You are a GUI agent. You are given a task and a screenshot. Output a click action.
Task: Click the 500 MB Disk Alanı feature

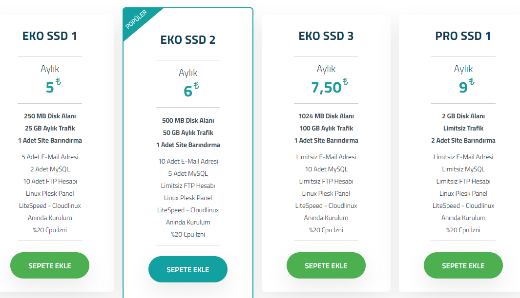[187, 120]
